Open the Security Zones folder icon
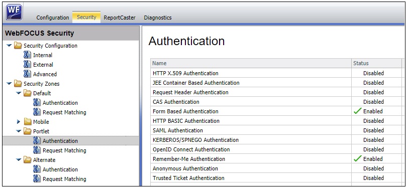 (x=18, y=84)
